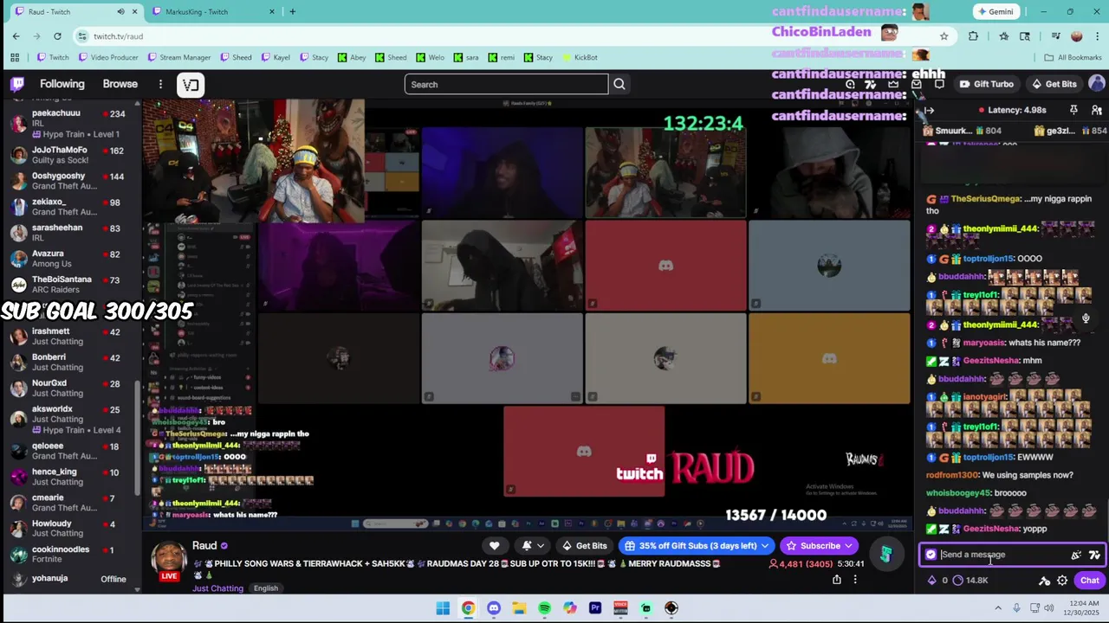The width and height of the screenshot is (1109, 623).
Task: Open the Bits balance diamond icon
Action: 932,581
